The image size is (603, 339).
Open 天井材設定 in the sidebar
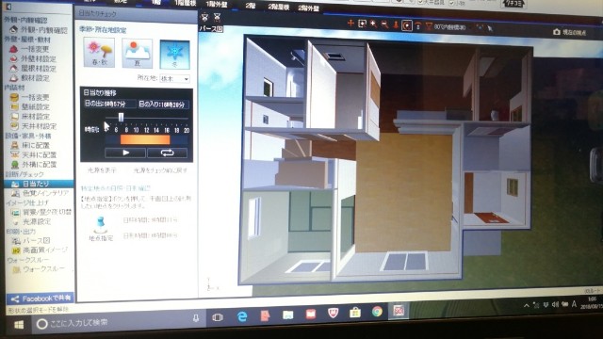tap(34, 126)
